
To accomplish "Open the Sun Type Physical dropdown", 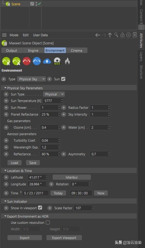I will tap(54, 94).
